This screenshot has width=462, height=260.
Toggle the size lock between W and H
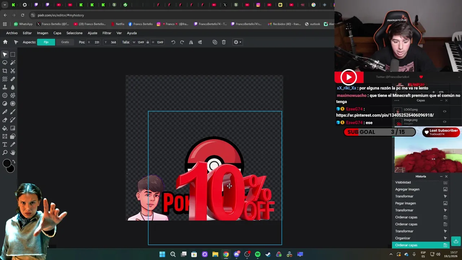pyautogui.click(x=148, y=42)
